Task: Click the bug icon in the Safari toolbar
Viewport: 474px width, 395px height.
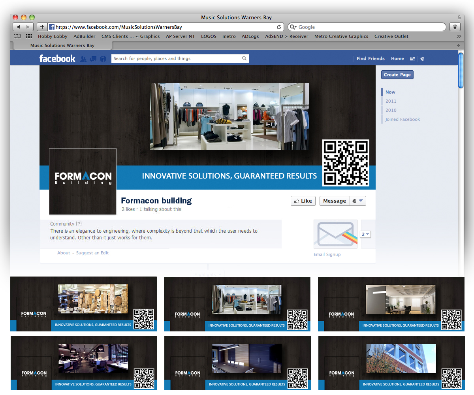Action: [x=455, y=27]
